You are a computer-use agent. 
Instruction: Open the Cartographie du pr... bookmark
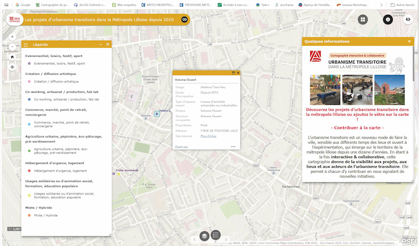[x=52, y=5]
